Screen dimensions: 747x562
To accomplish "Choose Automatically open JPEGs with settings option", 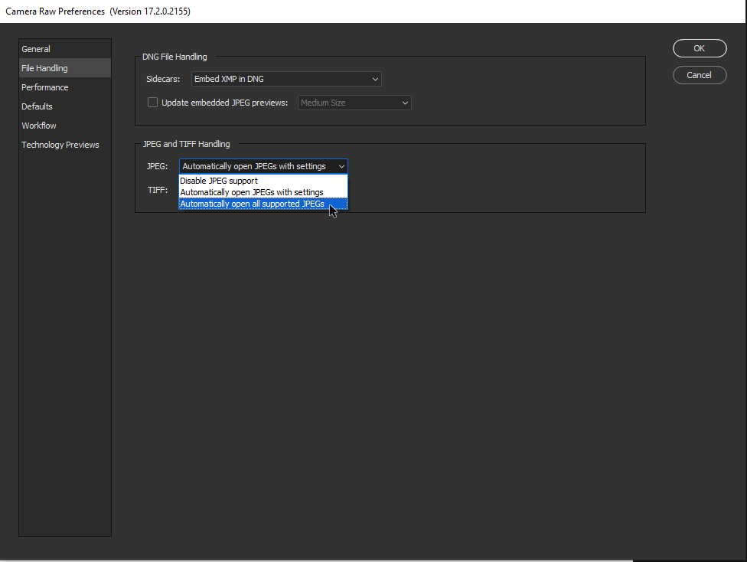I will coord(263,192).
